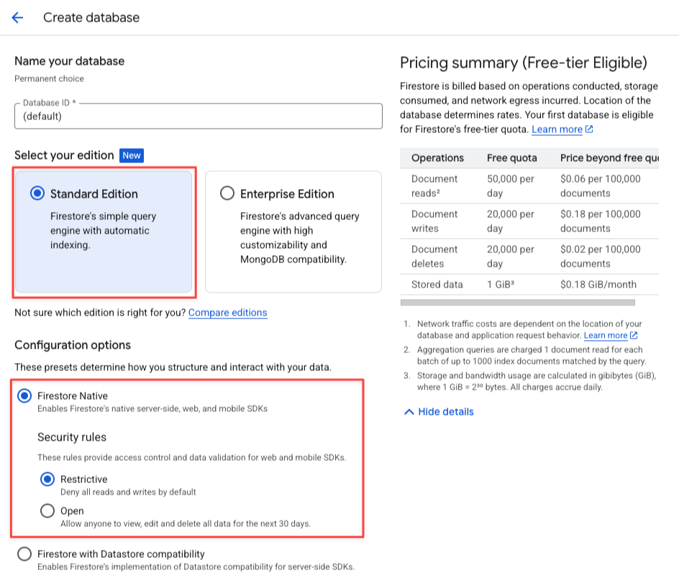This screenshot has width=679, height=583.
Task: Click the Enterprise Edition card description
Action: (299, 237)
